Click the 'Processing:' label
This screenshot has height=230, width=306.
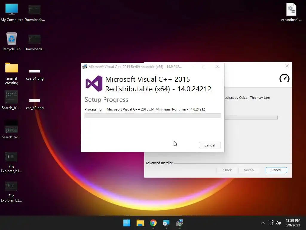pyautogui.click(x=94, y=109)
